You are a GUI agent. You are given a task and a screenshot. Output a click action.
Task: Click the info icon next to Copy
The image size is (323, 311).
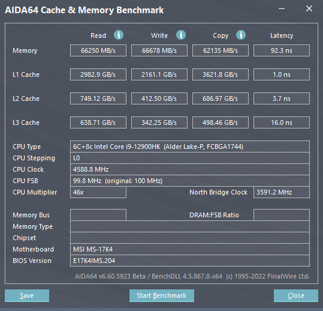point(241,35)
